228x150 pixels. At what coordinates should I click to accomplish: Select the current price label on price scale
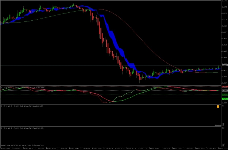click(x=224, y=65)
